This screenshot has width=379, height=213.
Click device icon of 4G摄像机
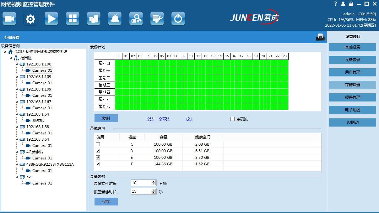(x=22, y=152)
